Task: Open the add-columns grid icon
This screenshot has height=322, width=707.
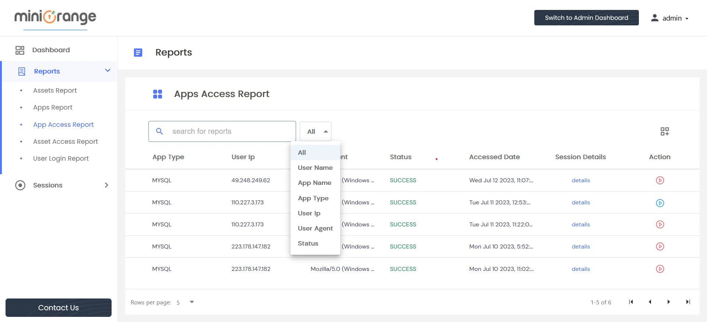Action: point(665,131)
